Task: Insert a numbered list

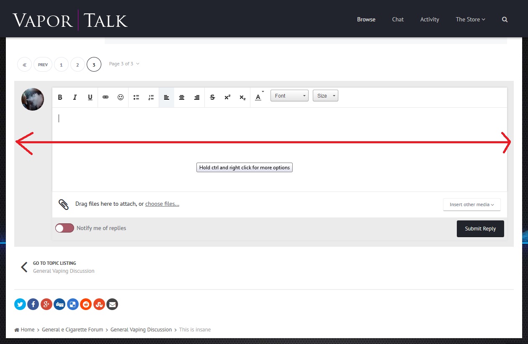Action: pyautogui.click(x=151, y=97)
